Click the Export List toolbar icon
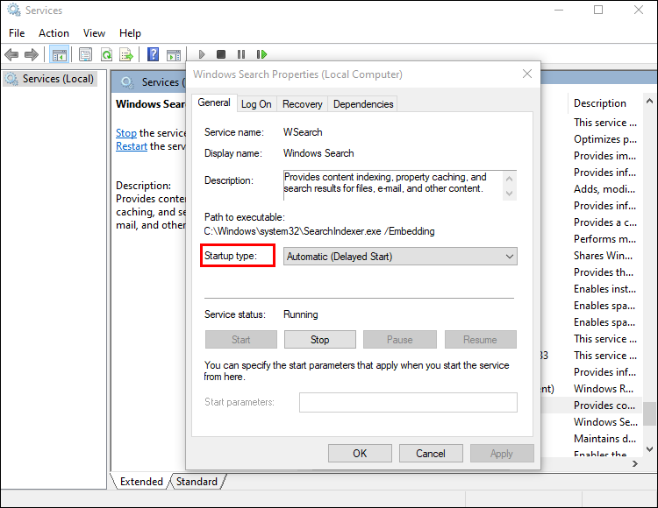This screenshot has width=658, height=508. tap(126, 54)
